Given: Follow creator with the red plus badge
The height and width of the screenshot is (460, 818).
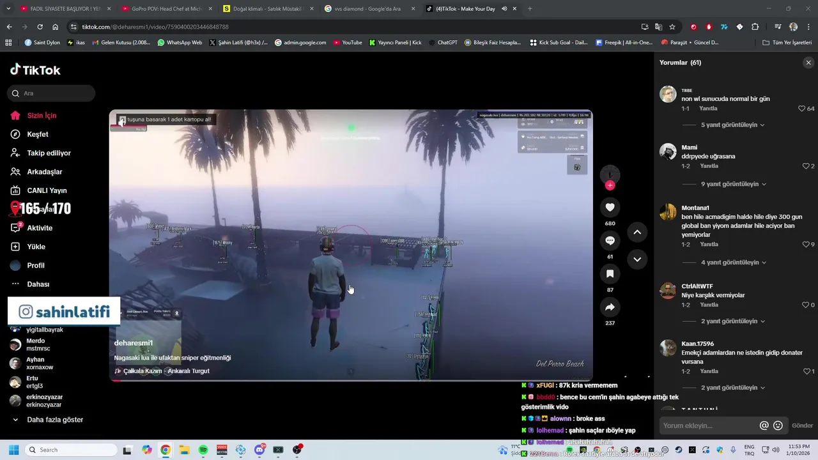Looking at the screenshot, I should [x=610, y=185].
